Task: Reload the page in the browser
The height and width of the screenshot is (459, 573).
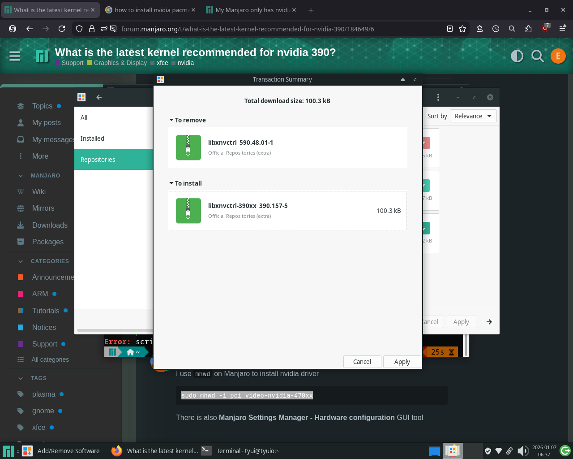Action: pos(62,29)
